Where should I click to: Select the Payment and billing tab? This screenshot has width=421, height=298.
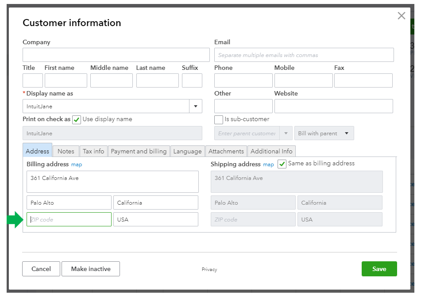[139, 151]
